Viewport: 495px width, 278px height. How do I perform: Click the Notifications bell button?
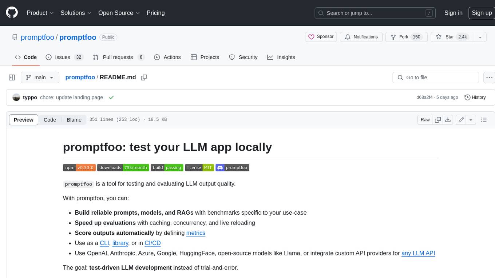(x=361, y=37)
